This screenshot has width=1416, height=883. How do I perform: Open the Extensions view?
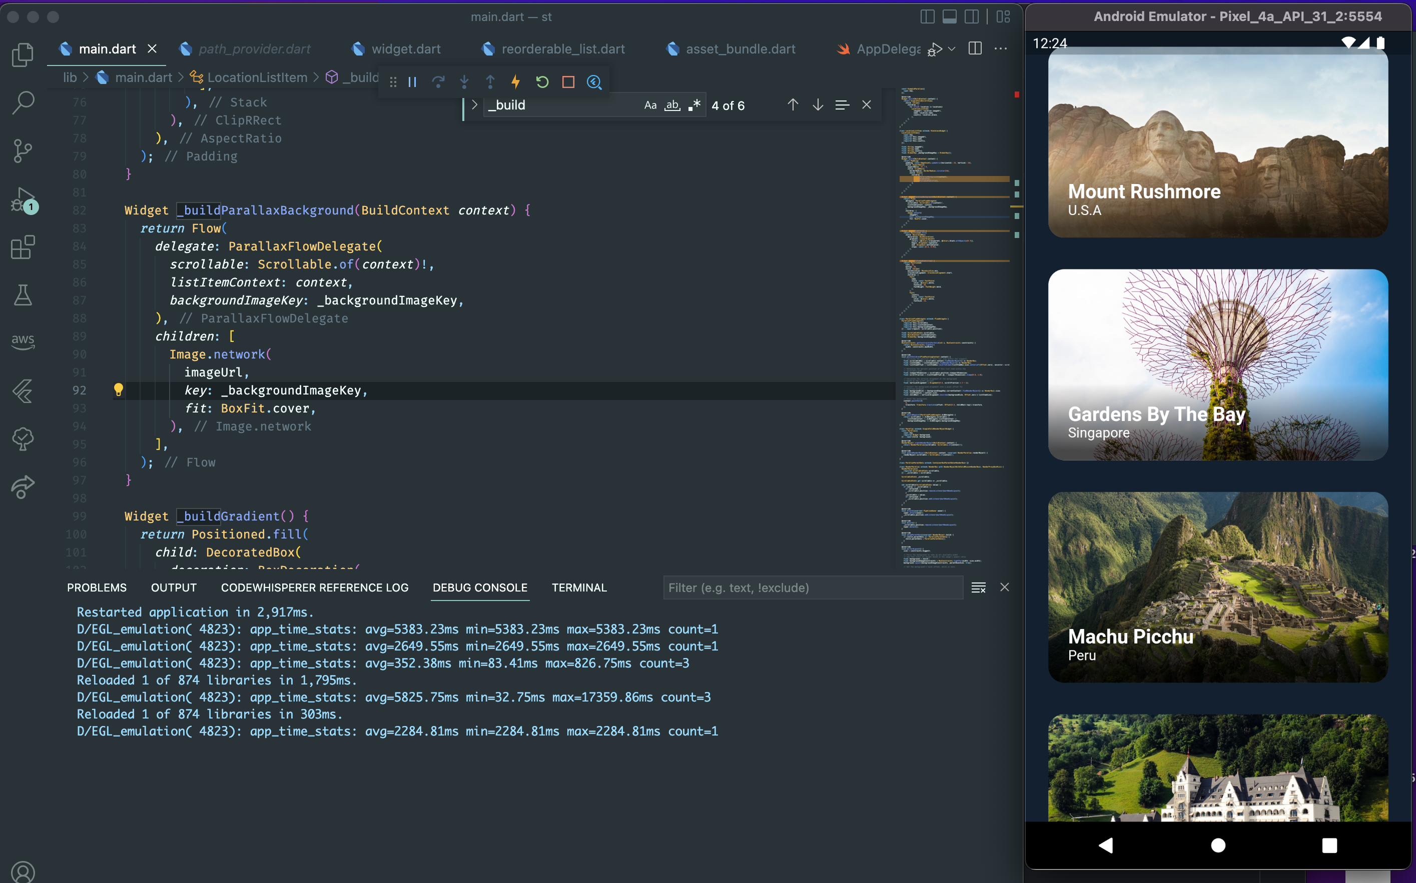pyautogui.click(x=23, y=247)
